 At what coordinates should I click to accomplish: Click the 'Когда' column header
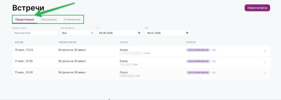[x=19, y=42]
